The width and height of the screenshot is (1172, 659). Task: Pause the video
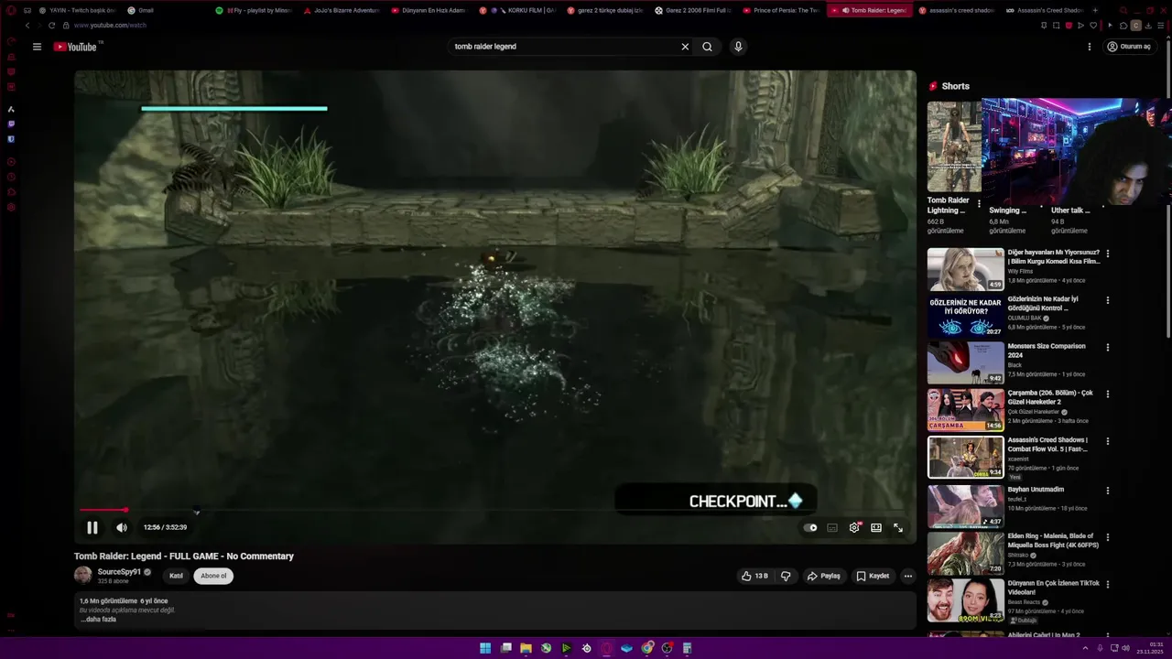[x=92, y=527]
